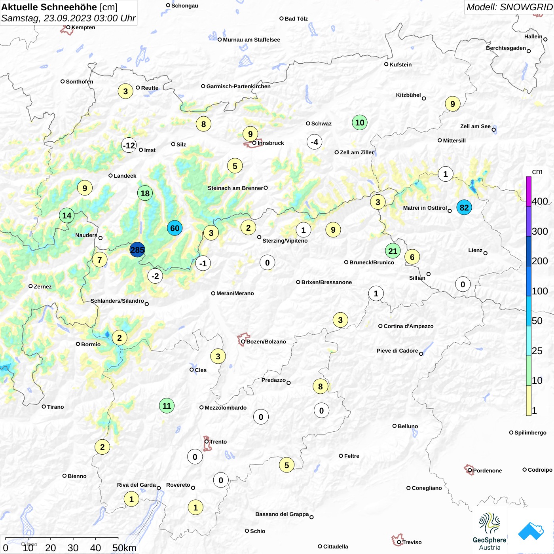Click the 8 marker near Predazzo

(x=320, y=386)
